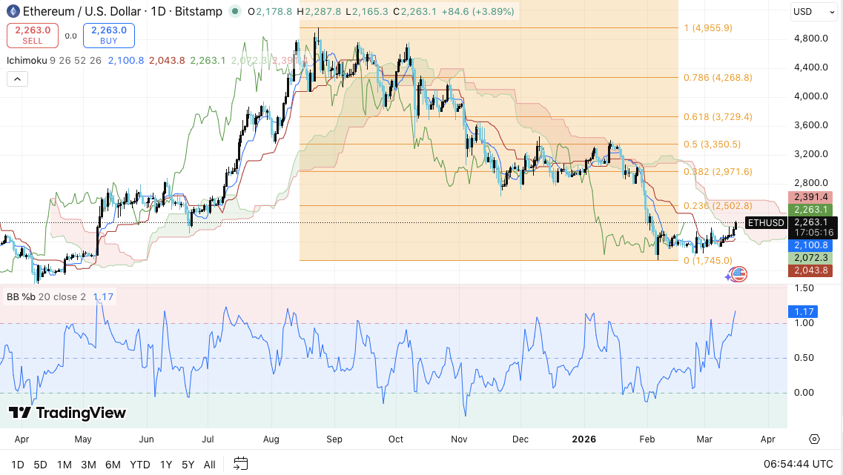Click the Ethereum / U.S. Dollar symbol title

click(77, 11)
